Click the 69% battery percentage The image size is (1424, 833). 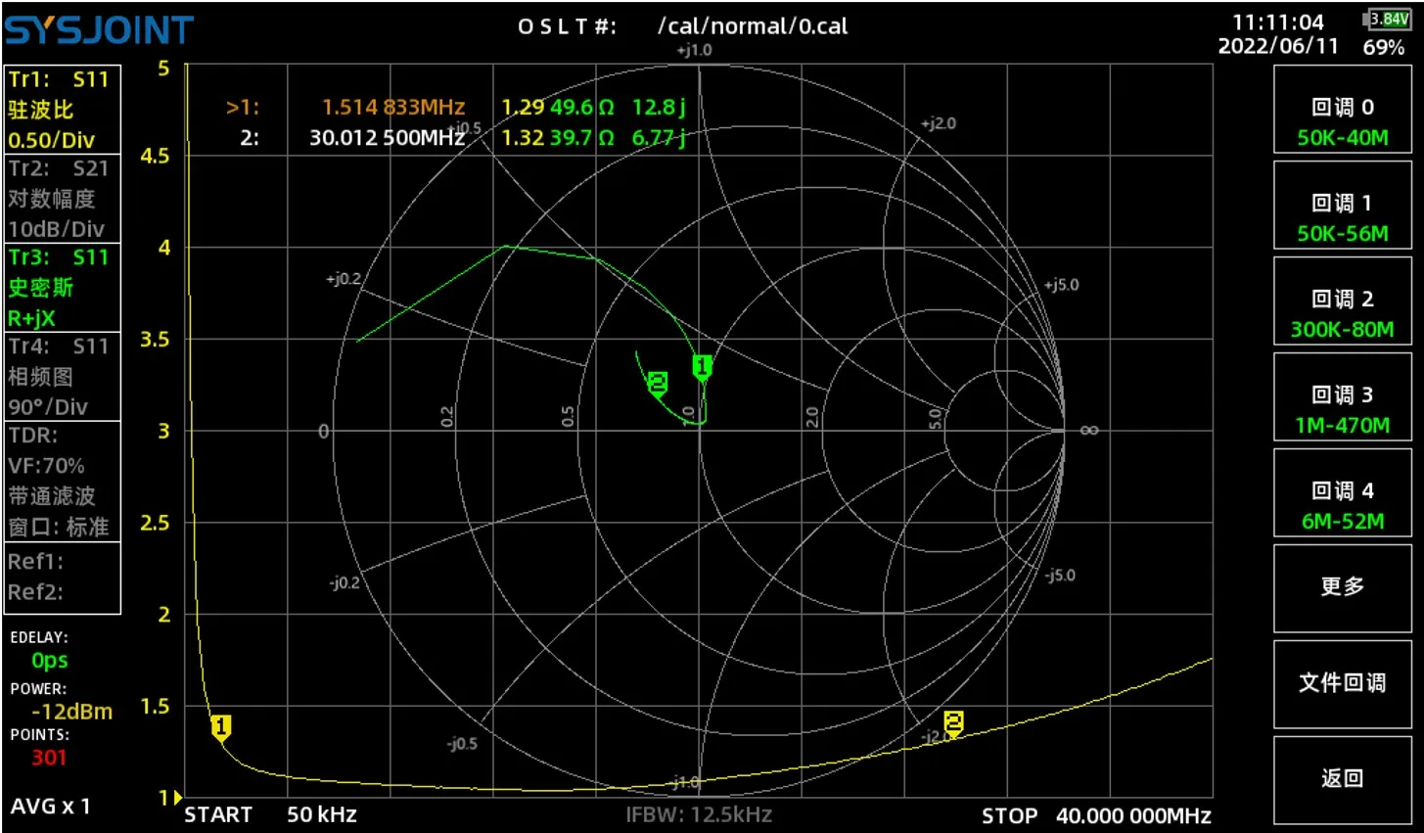[x=1384, y=47]
